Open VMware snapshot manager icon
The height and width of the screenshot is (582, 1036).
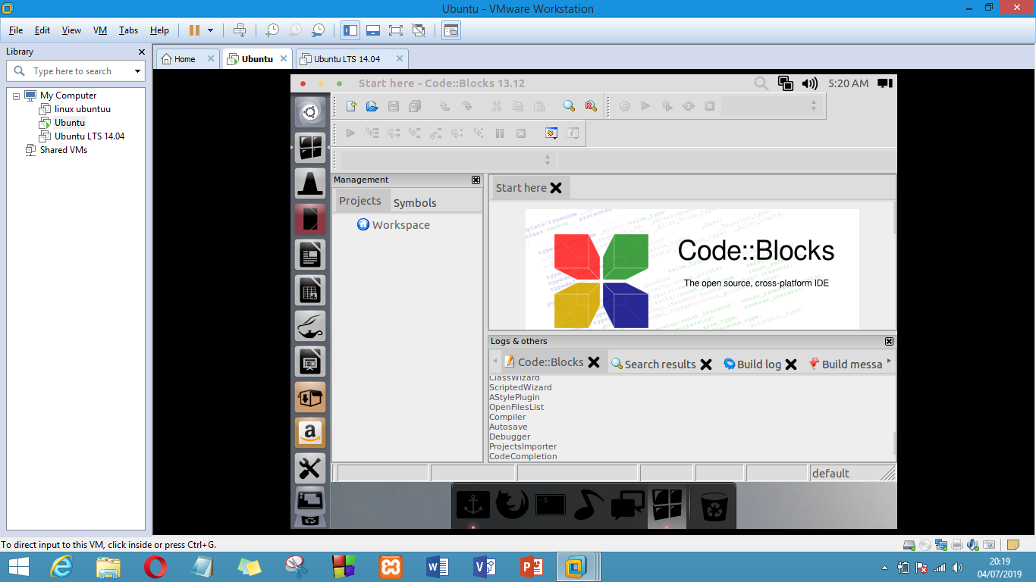pyautogui.click(x=319, y=30)
